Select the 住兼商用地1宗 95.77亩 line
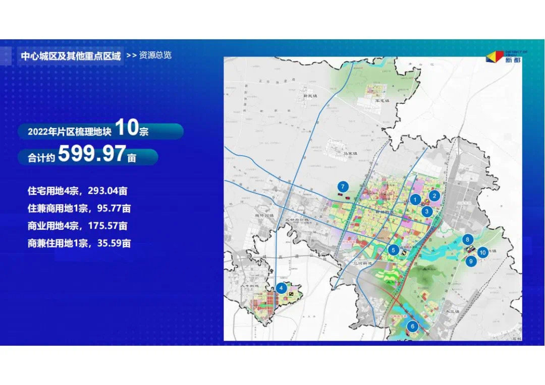Screen dimensions: 545x385 pyautogui.click(x=79, y=208)
